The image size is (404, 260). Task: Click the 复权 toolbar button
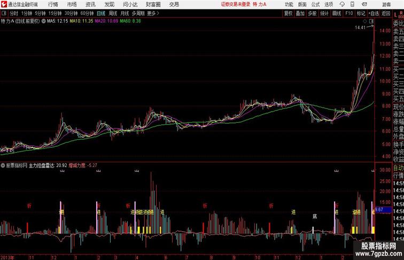[288, 13]
